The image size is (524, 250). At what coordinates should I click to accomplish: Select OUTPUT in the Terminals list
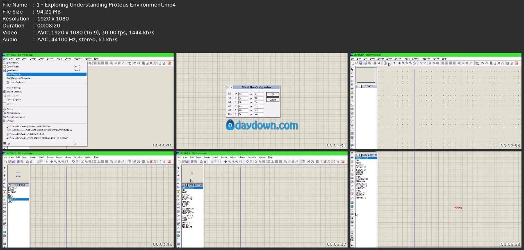click(x=11, y=192)
